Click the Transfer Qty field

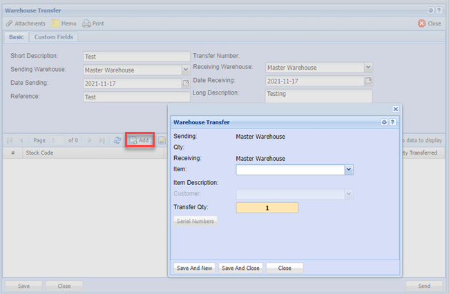tap(267, 208)
